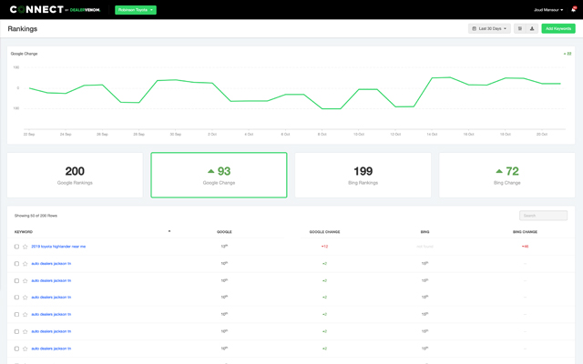
Task: Click the -12 Google change value
Action: click(324, 247)
